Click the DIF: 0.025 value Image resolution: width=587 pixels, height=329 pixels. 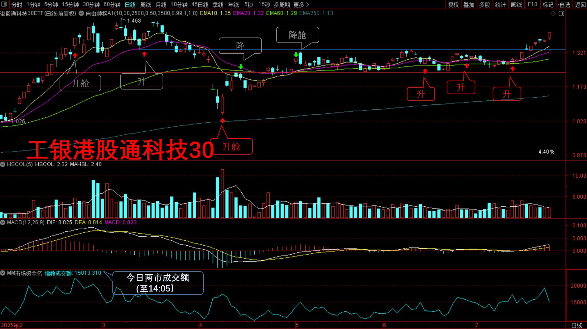click(x=60, y=222)
